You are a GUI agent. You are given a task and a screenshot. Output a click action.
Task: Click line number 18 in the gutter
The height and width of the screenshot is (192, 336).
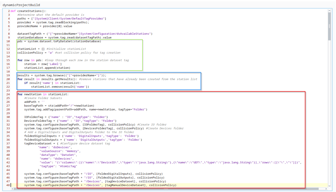click(x=8, y=72)
